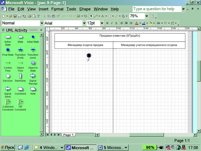Toggle bold text formatting

tap(107, 23)
